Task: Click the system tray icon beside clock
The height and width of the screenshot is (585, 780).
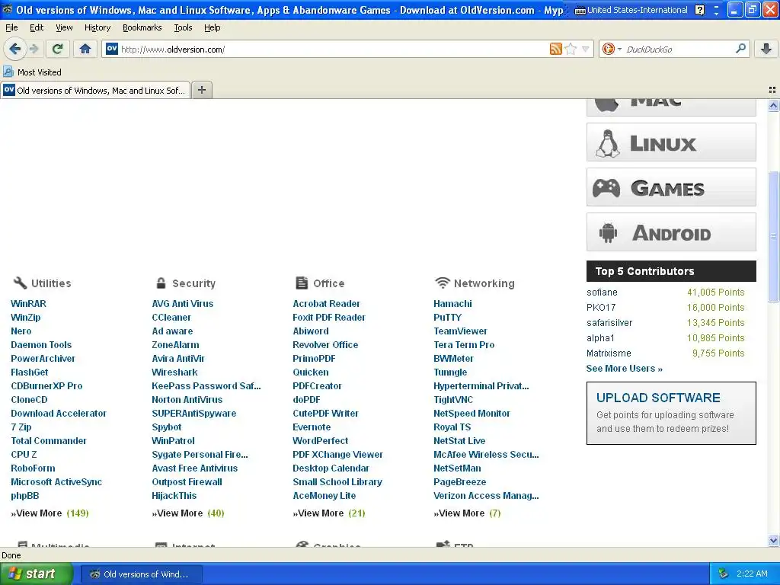Action: (x=724, y=574)
